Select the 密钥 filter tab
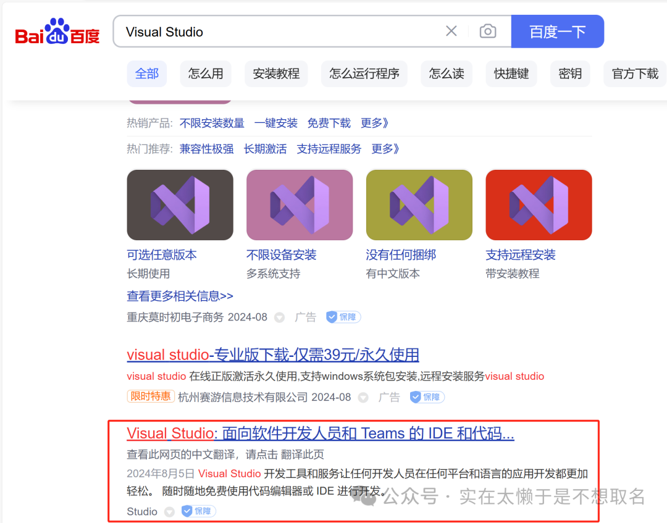The height and width of the screenshot is (523, 667). 570,73
